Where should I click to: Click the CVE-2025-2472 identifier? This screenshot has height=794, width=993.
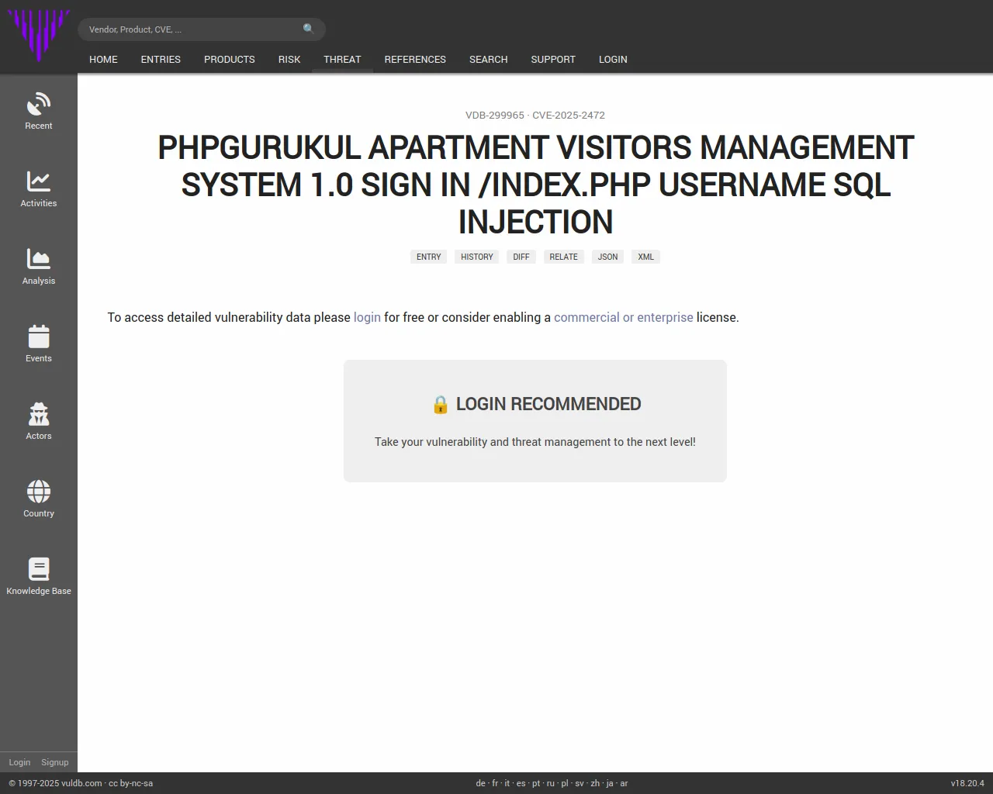pos(569,115)
